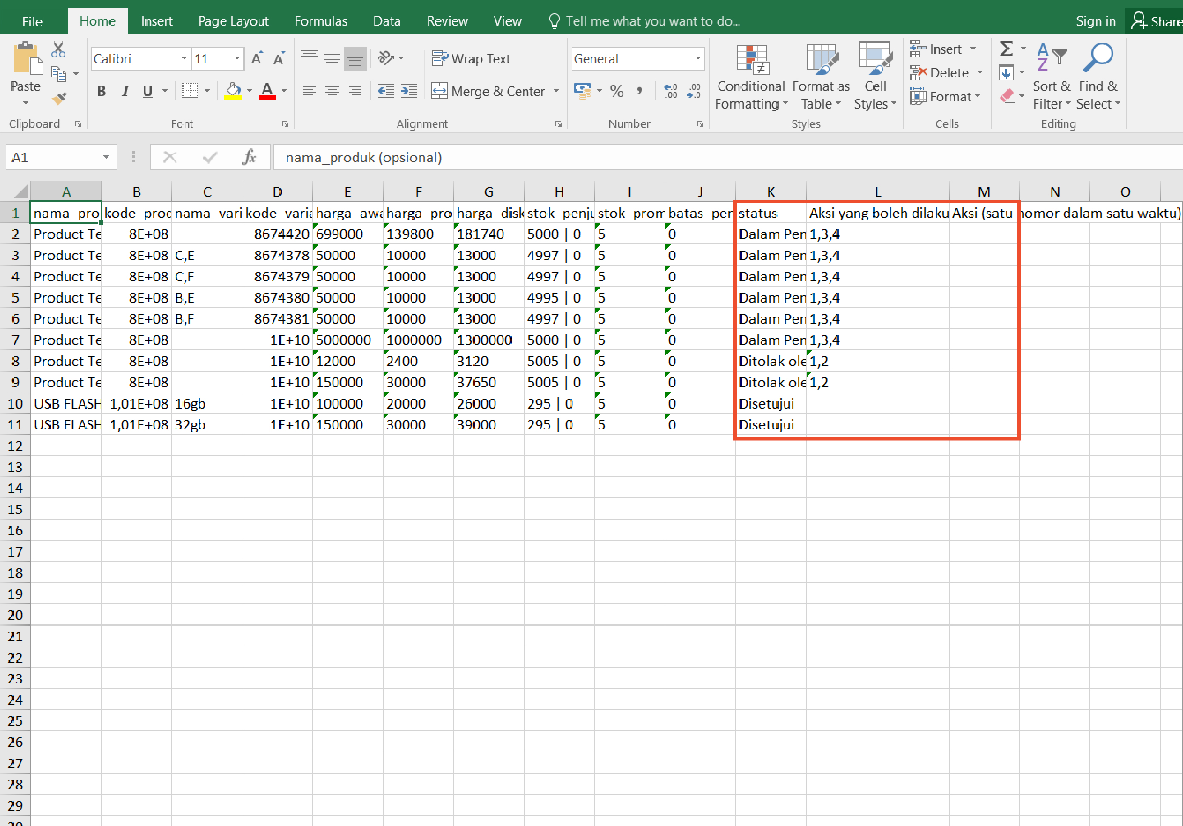Open the Calibri font name dropdown
This screenshot has height=826, width=1183.
click(184, 59)
